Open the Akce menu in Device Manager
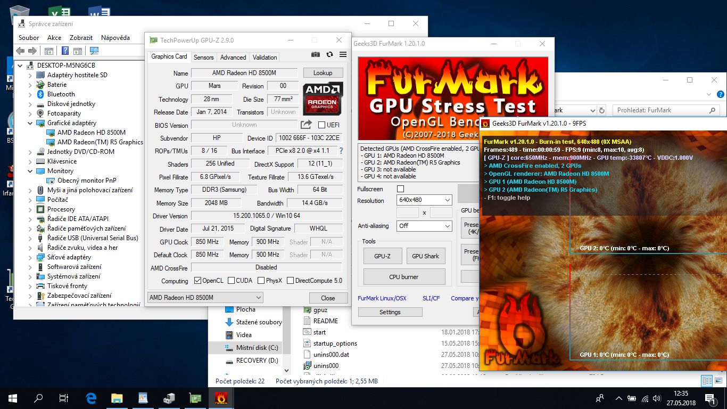 54,38
